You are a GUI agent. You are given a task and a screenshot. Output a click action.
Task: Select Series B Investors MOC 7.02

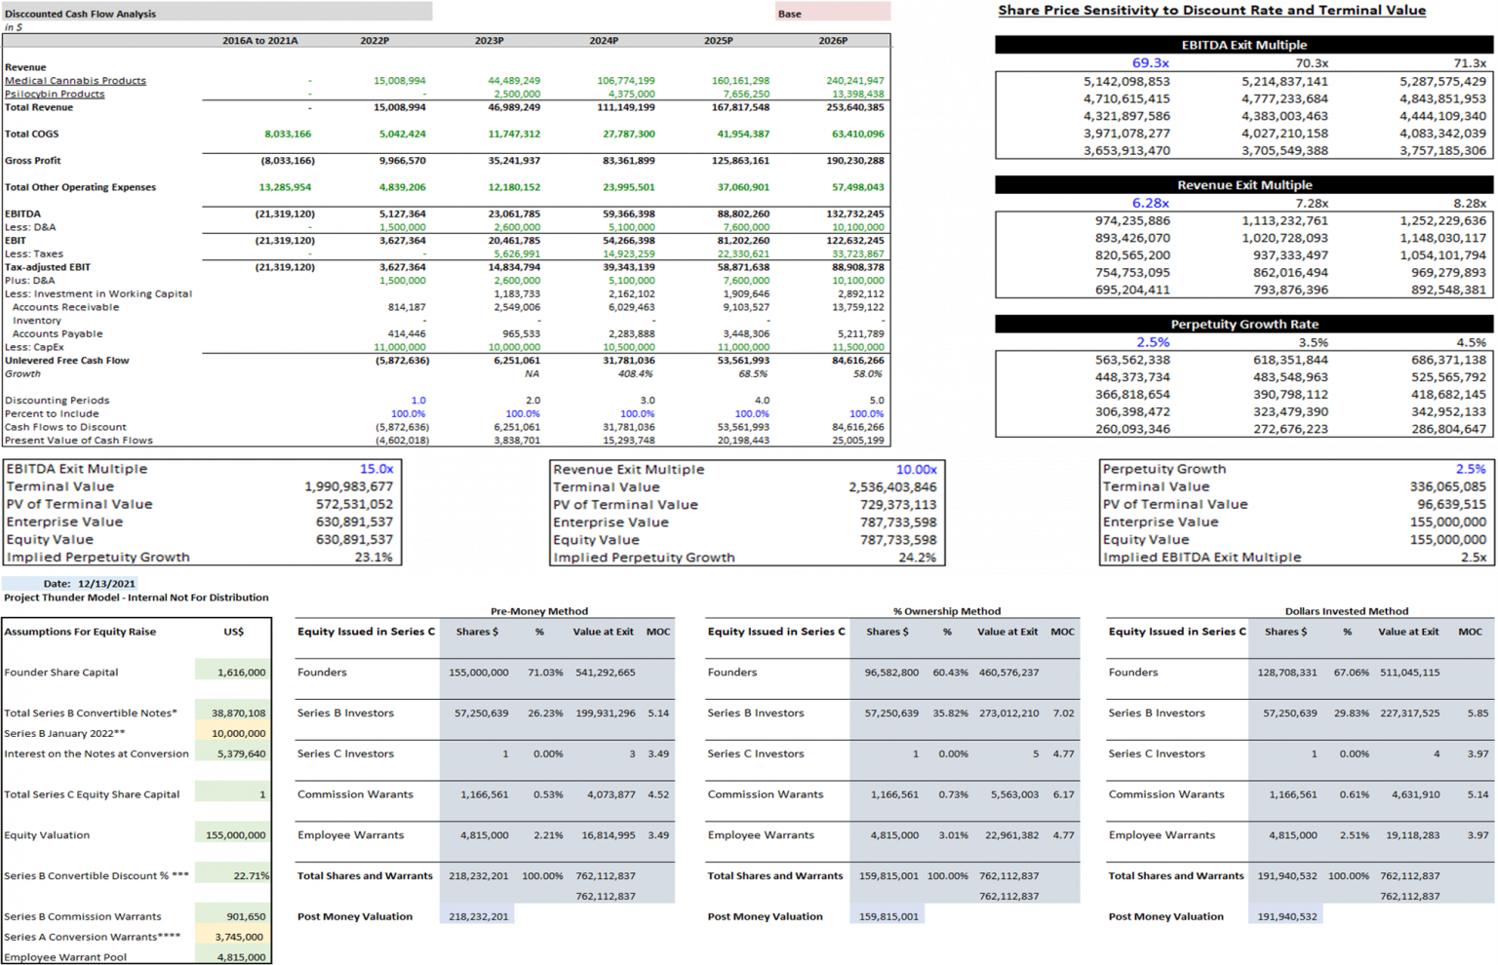[1064, 714]
